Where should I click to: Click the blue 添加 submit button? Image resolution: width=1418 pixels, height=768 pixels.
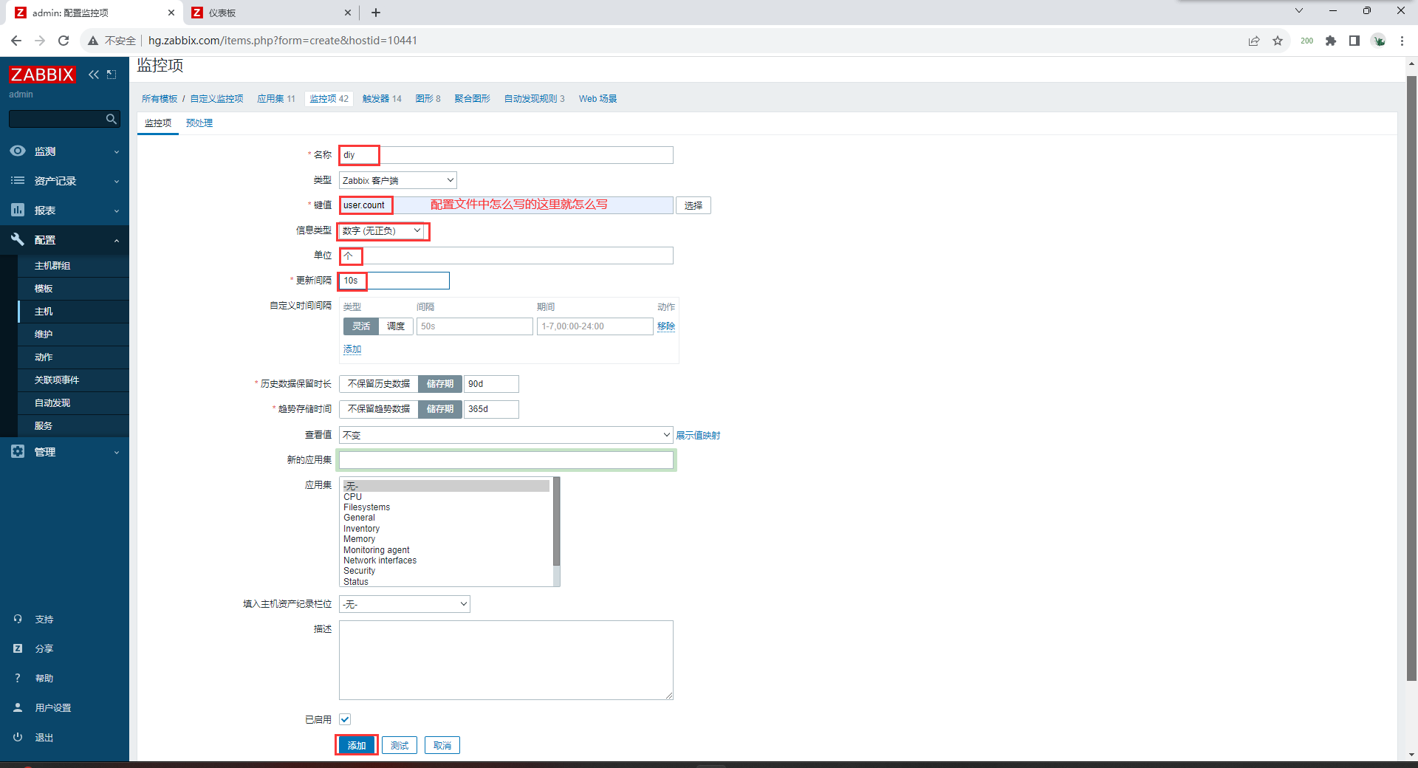(357, 746)
